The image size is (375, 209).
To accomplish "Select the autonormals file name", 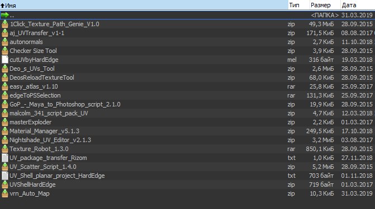I will [26, 42].
